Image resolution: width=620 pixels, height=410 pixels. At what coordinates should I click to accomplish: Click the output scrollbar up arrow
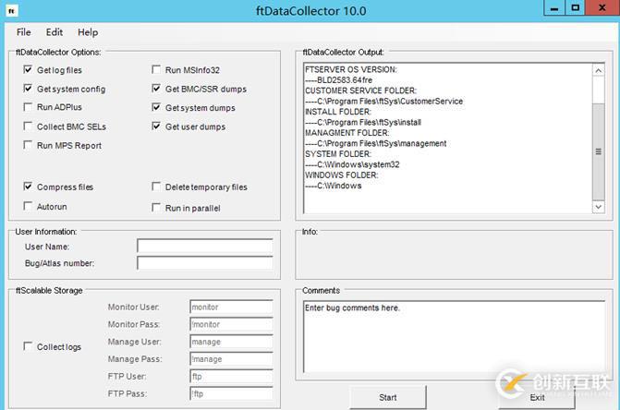(x=598, y=70)
